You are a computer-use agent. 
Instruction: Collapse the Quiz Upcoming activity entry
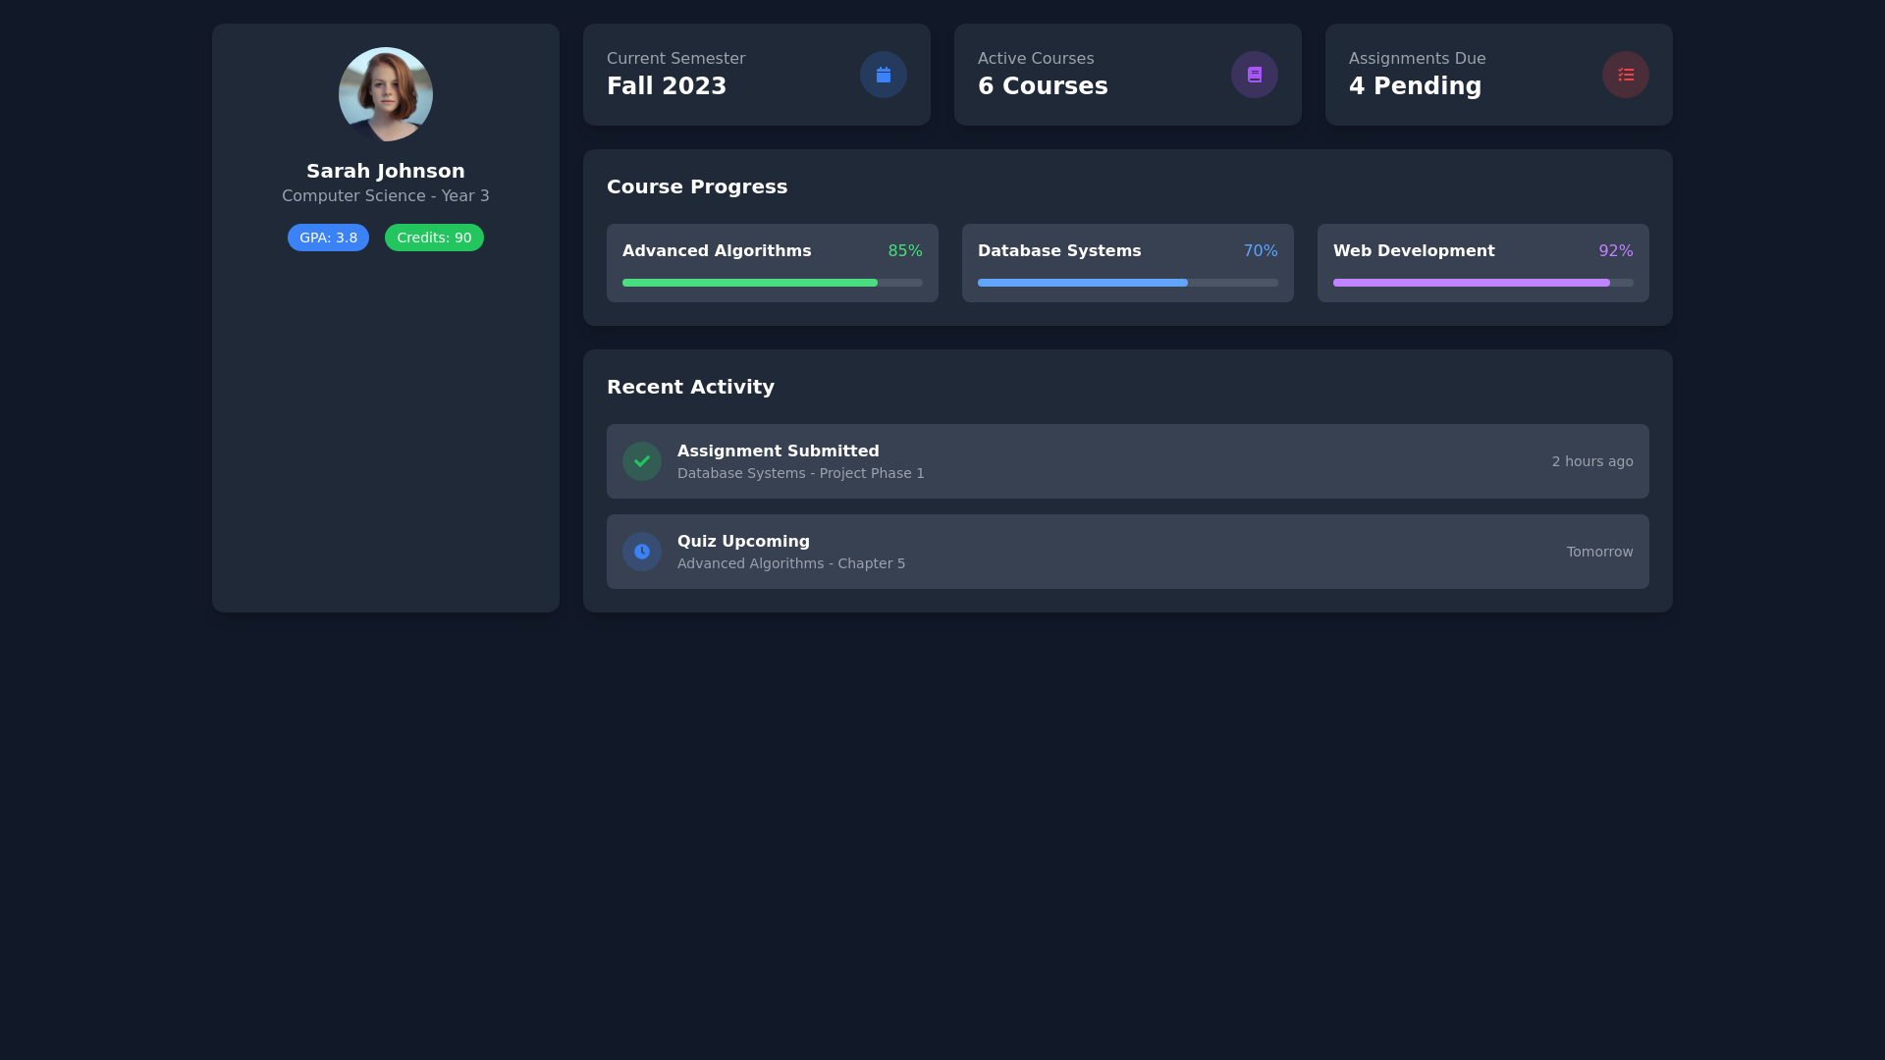coord(1127,551)
